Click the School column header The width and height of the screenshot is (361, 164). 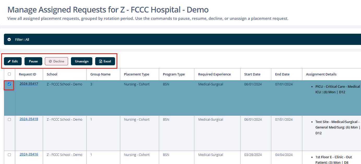pyautogui.click(x=52, y=74)
